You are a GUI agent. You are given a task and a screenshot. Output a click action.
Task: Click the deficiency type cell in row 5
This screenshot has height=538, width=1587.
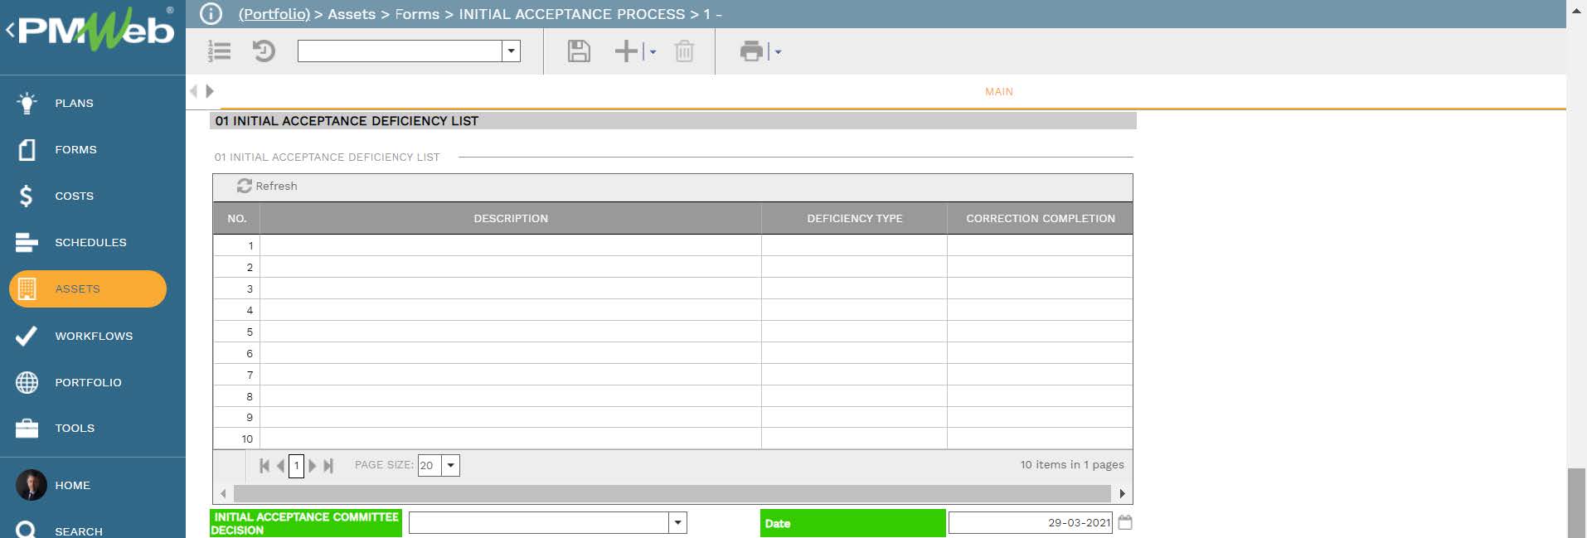click(x=855, y=332)
